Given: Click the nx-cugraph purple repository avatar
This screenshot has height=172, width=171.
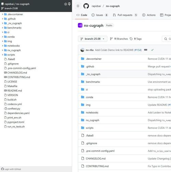Looking at the screenshot, I should click(80, 25).
